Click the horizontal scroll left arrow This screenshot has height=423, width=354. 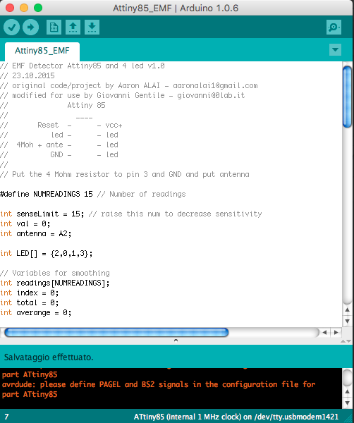tap(324, 332)
